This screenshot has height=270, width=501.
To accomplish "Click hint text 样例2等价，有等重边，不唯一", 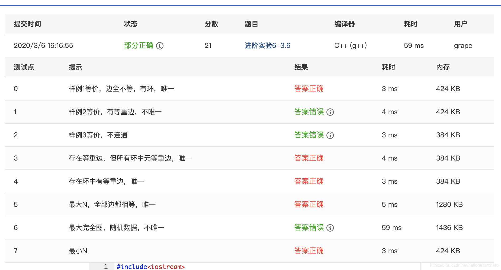I will click(x=115, y=112).
